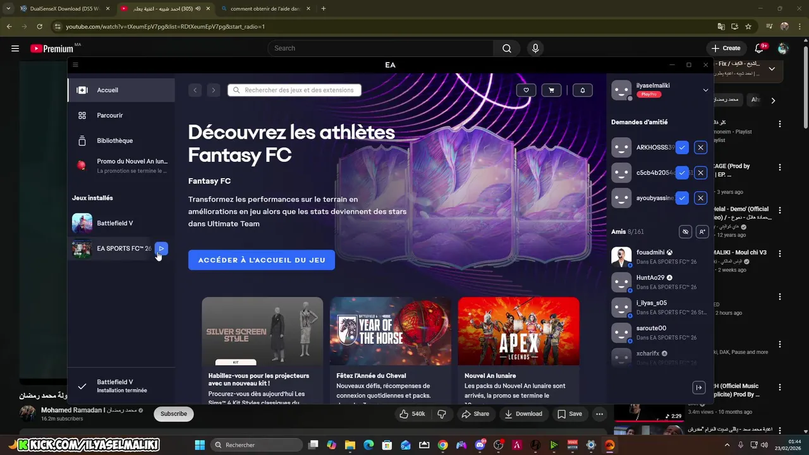Open options menu for CAGE video
The height and width of the screenshot is (455, 809).
tap(780, 167)
